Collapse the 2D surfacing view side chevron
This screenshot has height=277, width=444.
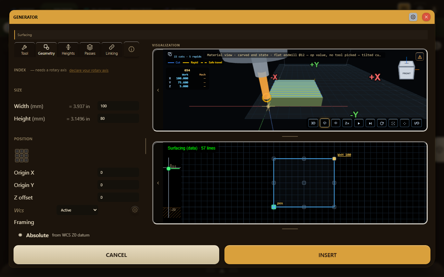pyautogui.click(x=158, y=183)
